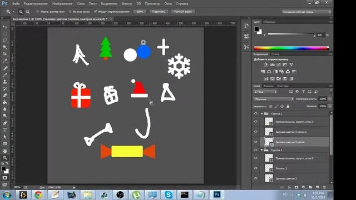
Task: Select the Zoom tool in toolbox
Action: [x=5, y=158]
